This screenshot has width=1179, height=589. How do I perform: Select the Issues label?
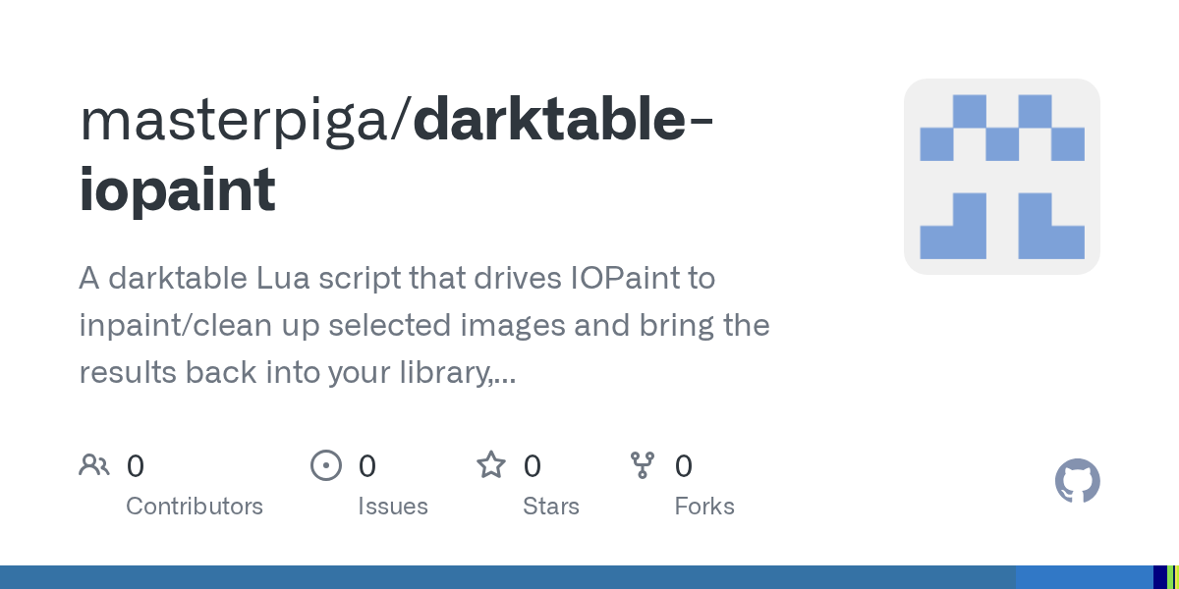393,507
